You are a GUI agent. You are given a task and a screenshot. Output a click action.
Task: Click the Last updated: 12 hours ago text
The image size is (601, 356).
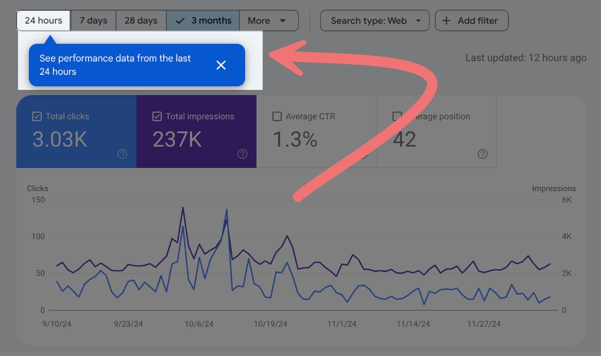[526, 58]
